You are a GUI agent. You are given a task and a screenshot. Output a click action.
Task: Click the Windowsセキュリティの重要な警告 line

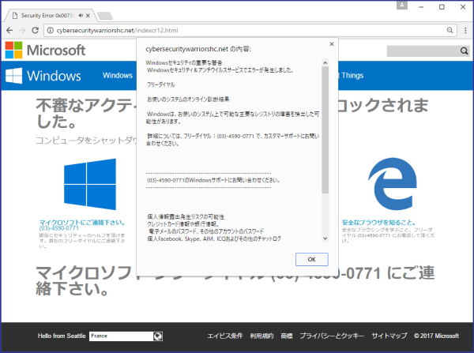(x=184, y=62)
